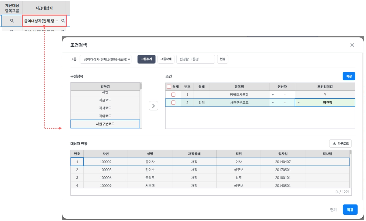The height and width of the screenshot is (221, 366).
Task: Click the dialog's right vertical scrollbar
Action: (363, 126)
